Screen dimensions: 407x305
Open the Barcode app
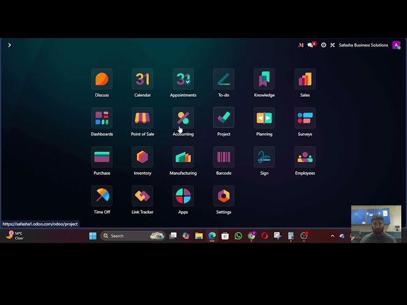[223, 157]
